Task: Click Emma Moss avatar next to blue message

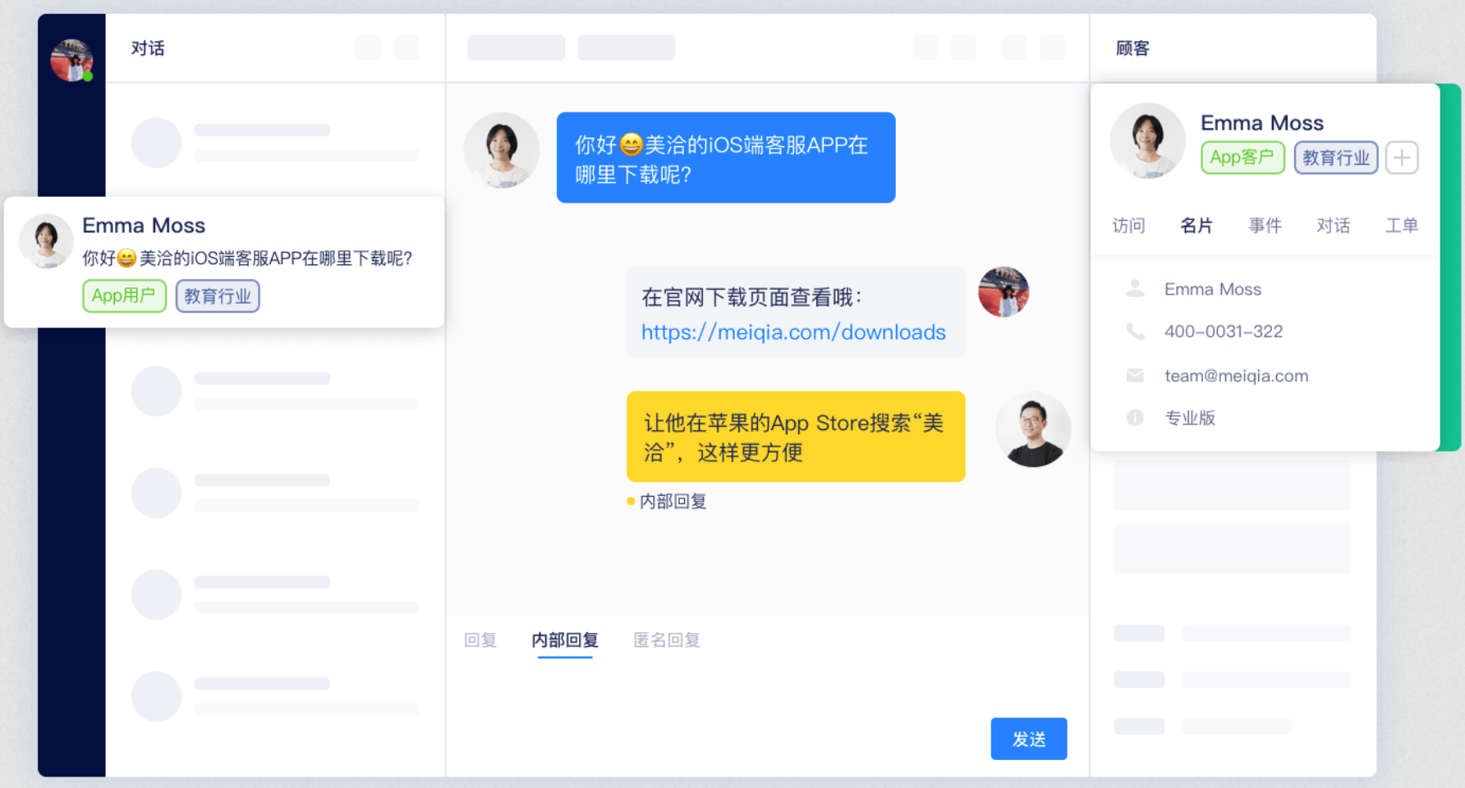Action: 502,150
